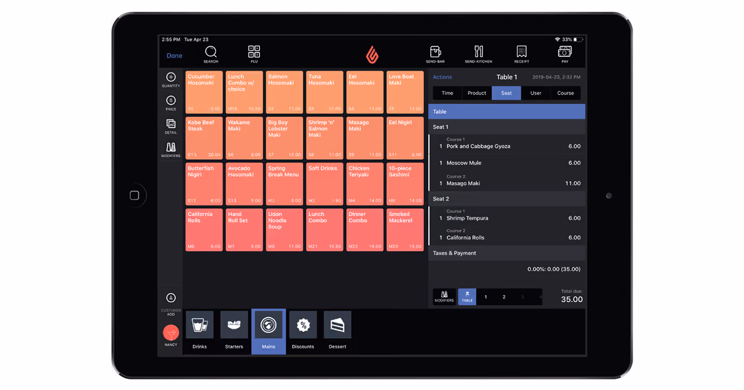The image size is (744, 390).
Task: Open the PLU lookup
Action: [x=254, y=54]
